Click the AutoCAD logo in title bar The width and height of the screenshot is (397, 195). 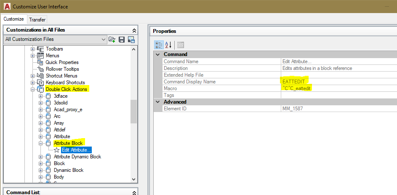(x=7, y=6)
